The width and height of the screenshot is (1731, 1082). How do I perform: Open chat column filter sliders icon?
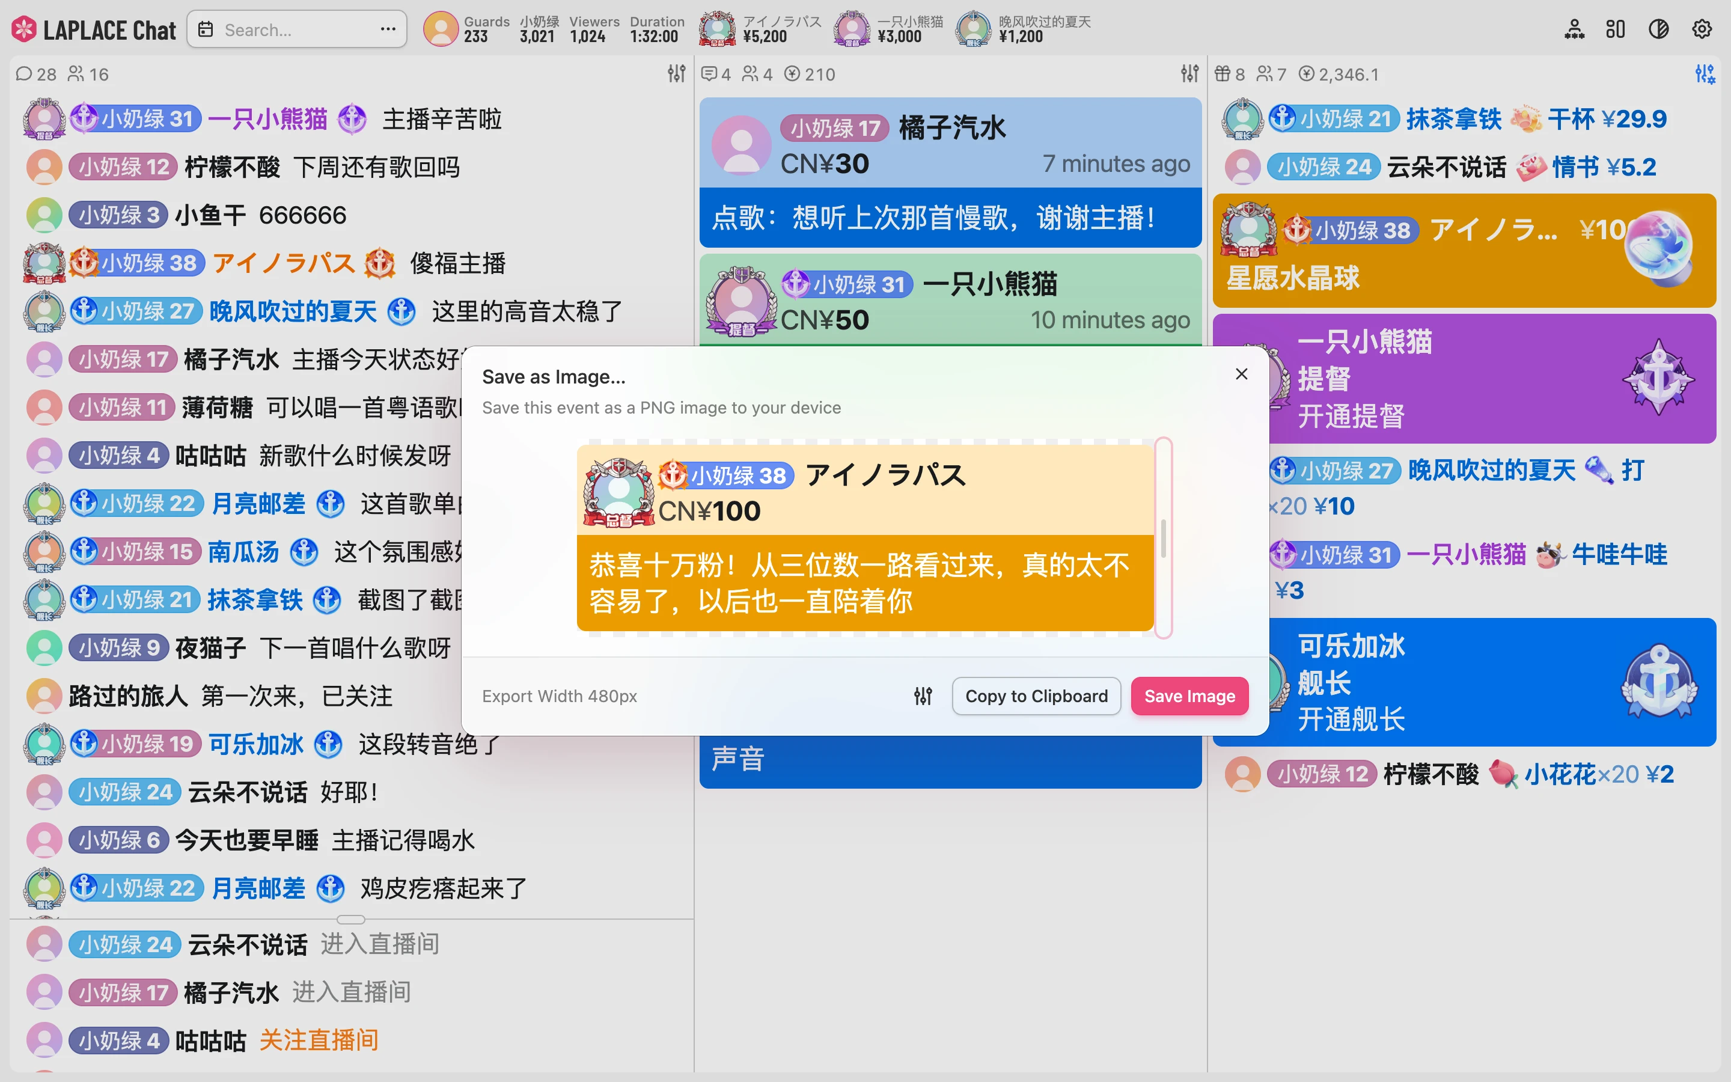676,73
